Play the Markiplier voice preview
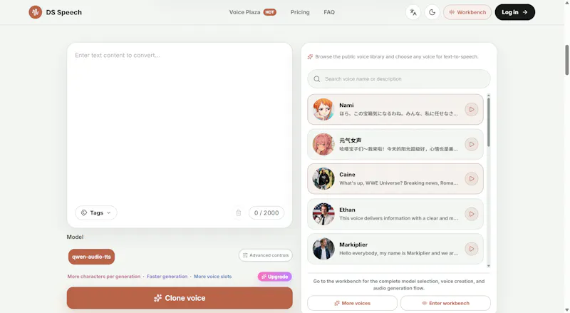Screen dimensions: 570x313 (472, 249)
